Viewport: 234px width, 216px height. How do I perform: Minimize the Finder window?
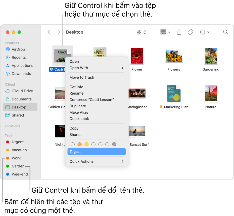(x=13, y=32)
